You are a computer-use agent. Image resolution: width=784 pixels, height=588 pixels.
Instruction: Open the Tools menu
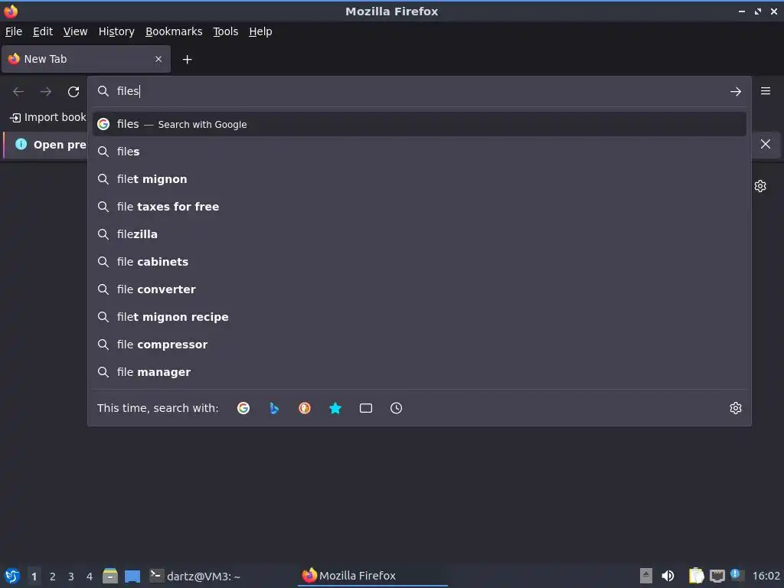226,31
